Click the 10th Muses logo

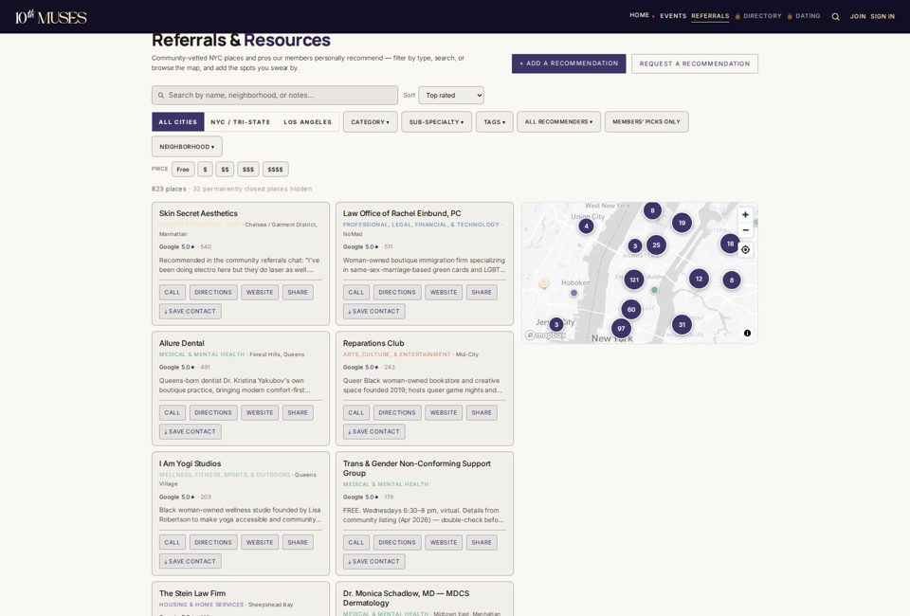point(50,17)
